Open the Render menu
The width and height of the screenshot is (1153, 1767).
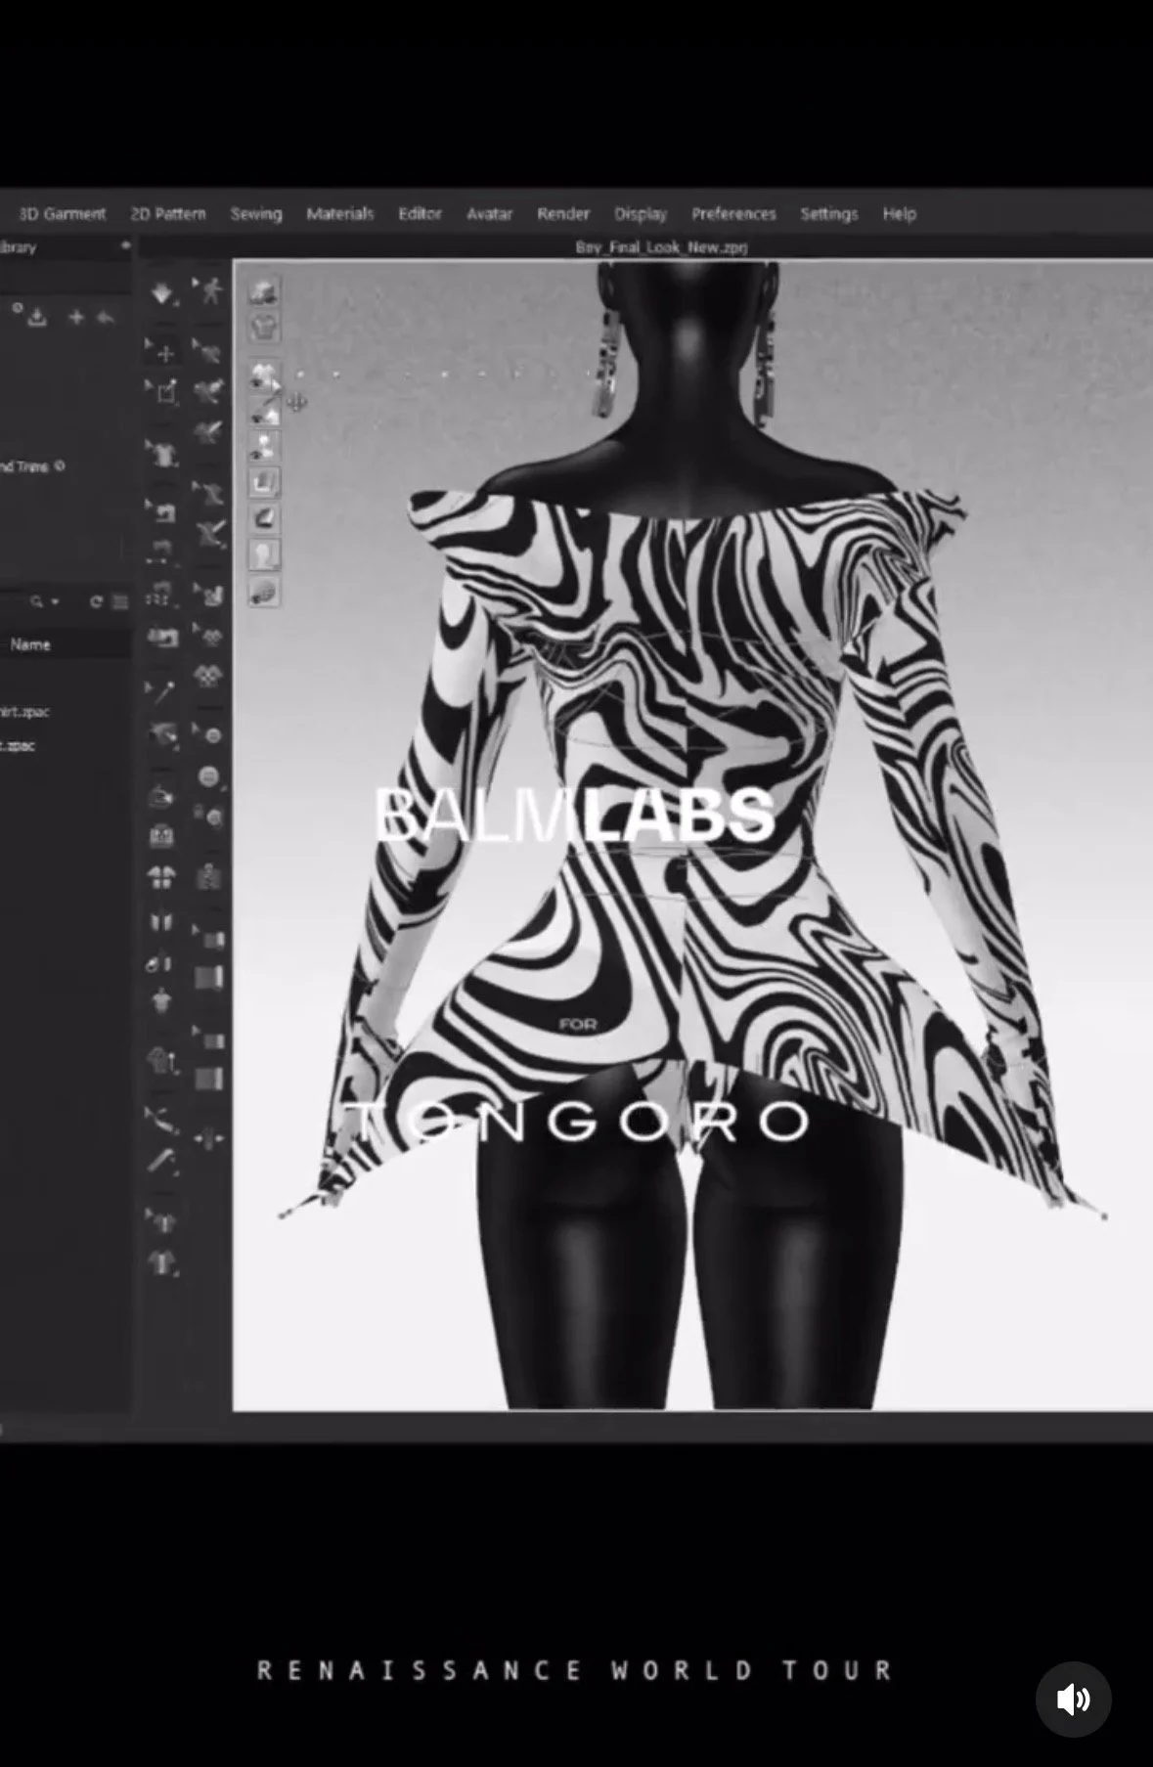click(x=563, y=213)
